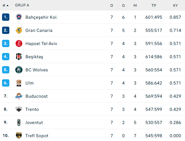
Task: Sort the table by the # rank column
Action: point(6,6)
